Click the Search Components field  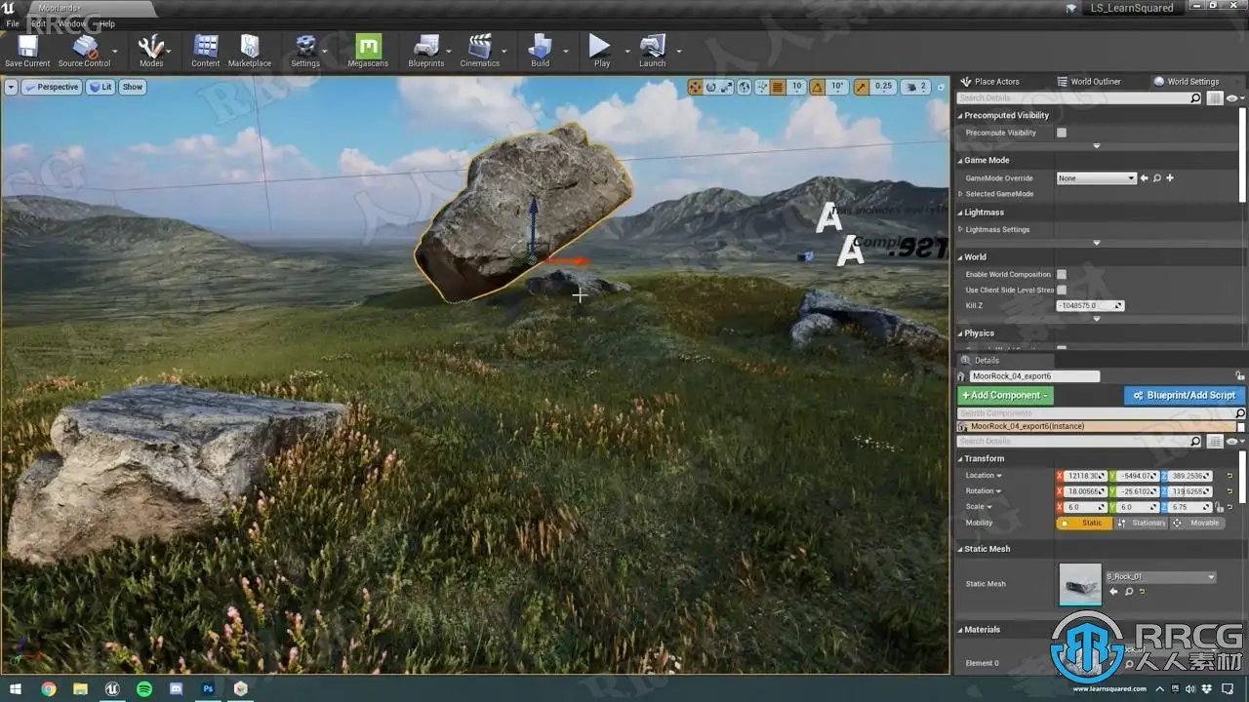1101,413
